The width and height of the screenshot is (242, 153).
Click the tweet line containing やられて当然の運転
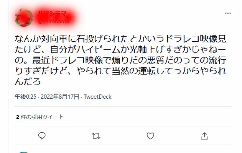tap(120, 71)
